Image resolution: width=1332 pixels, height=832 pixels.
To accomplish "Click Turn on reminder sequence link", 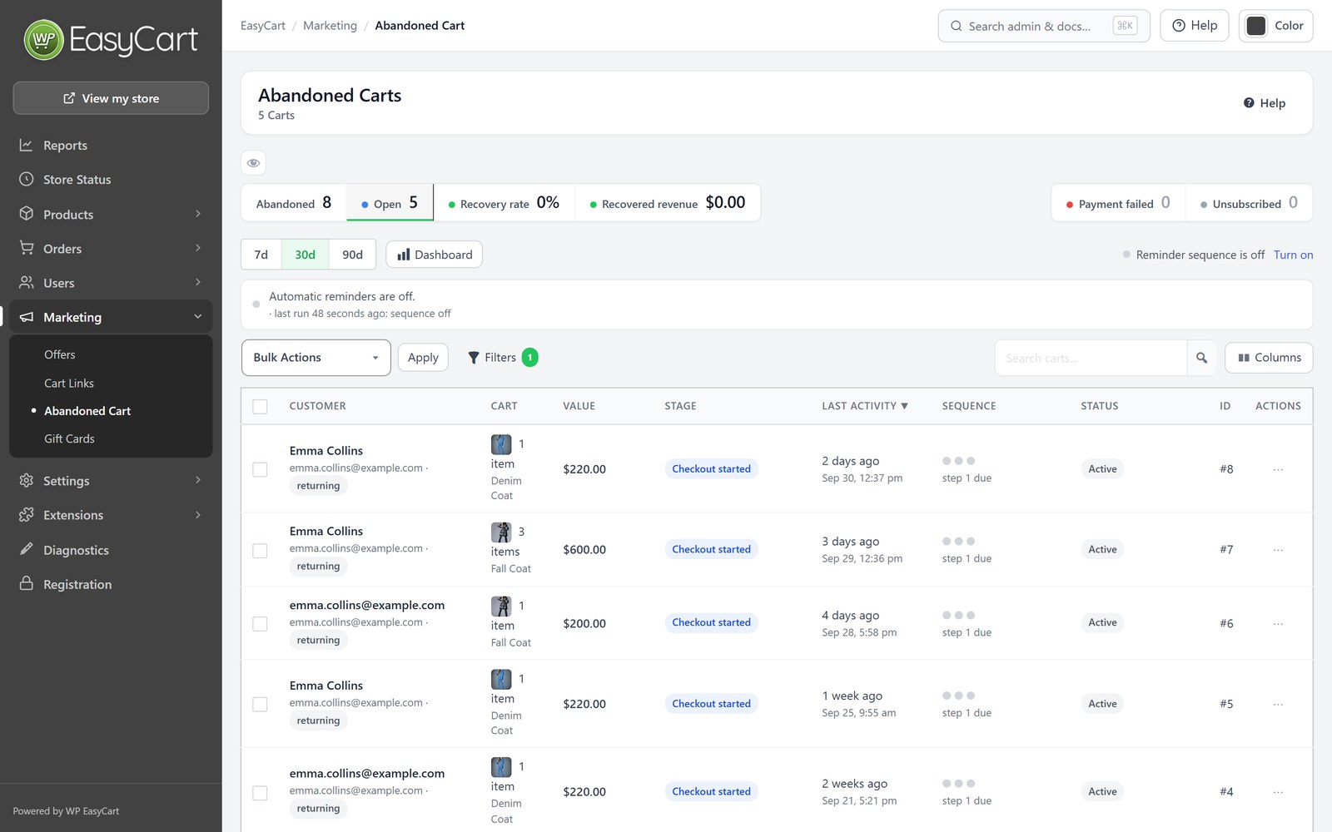I will [x=1293, y=255].
